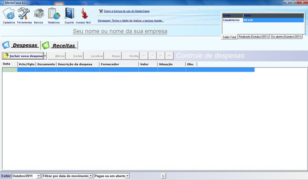308x180 pixels.
Task: Sort by the Vcto/Pgto column header
Action: coord(27,64)
